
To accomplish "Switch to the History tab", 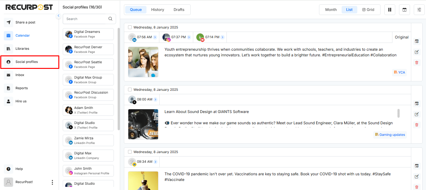I will pos(157,9).
